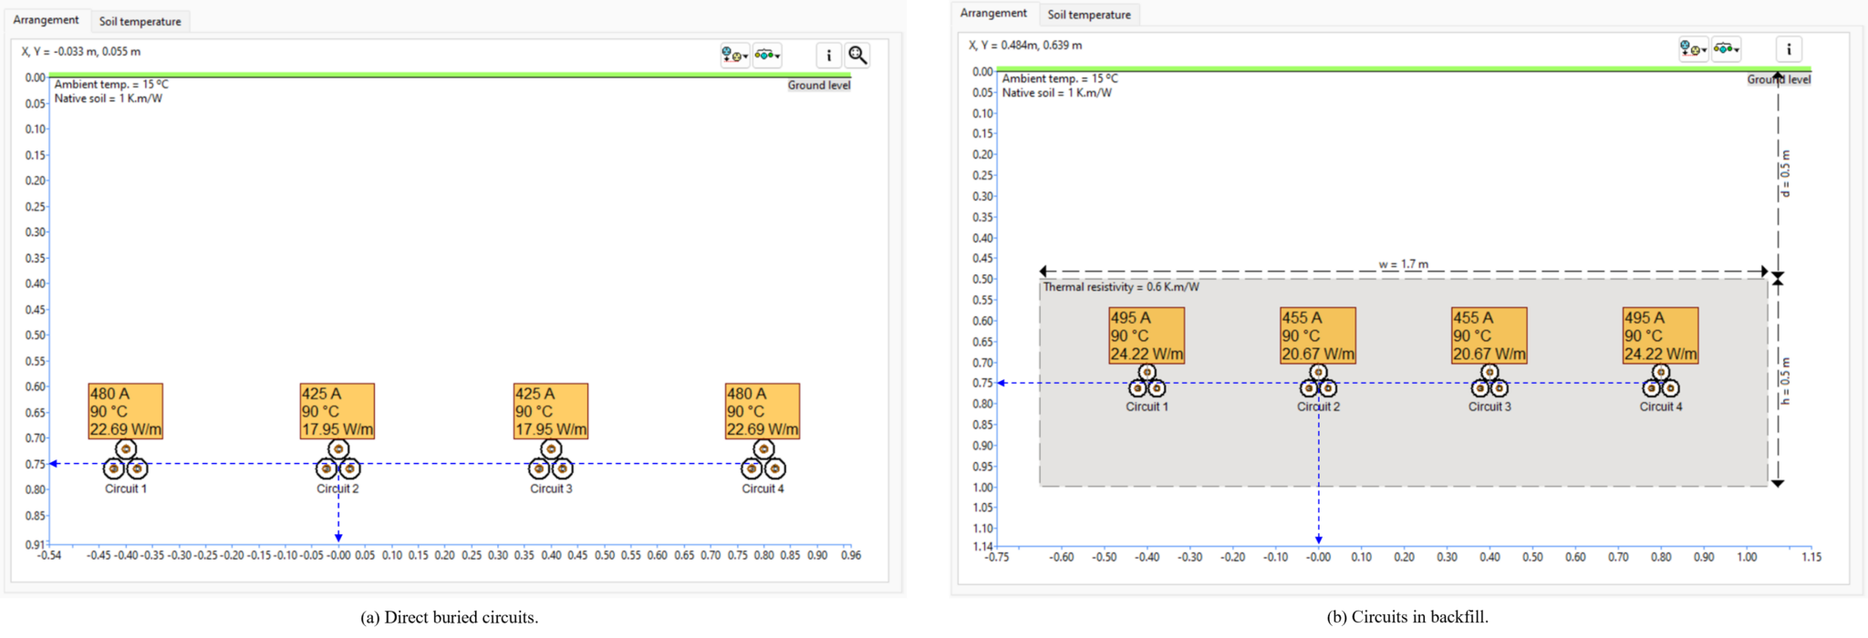Open cable placement dropdown in right panel

point(1693,49)
